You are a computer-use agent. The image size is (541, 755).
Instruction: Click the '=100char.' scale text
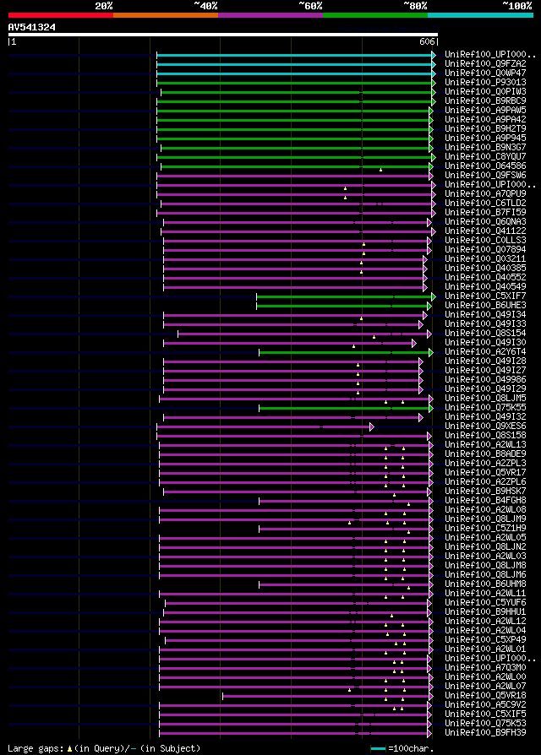click(x=412, y=749)
